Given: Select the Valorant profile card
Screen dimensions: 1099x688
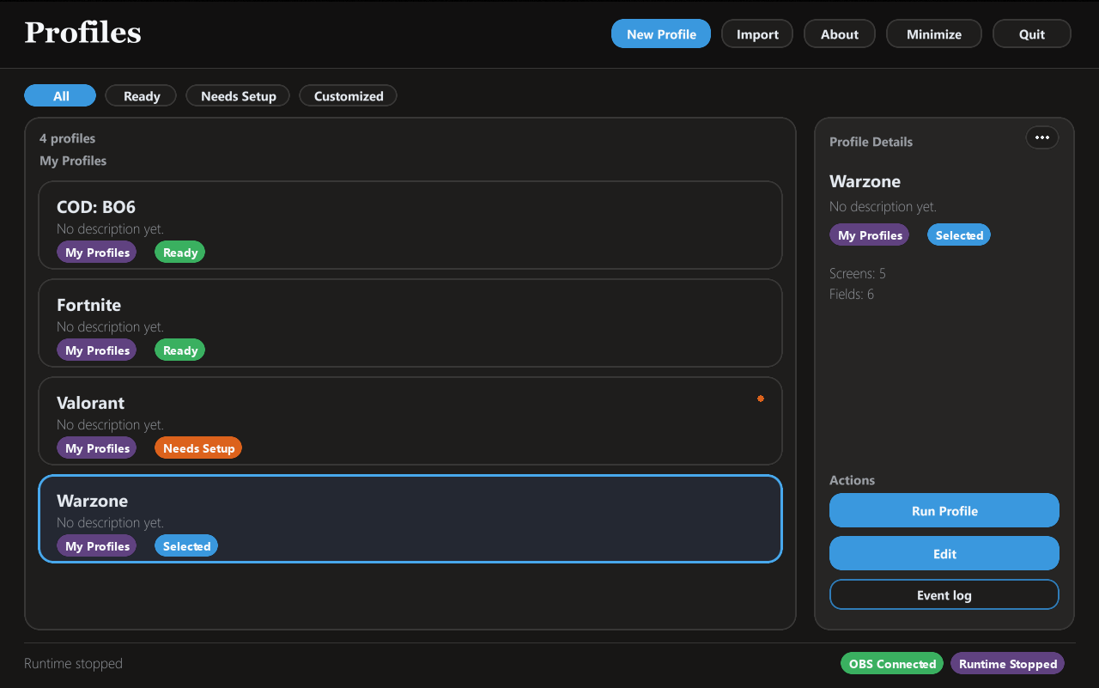Looking at the screenshot, I should click(410, 421).
